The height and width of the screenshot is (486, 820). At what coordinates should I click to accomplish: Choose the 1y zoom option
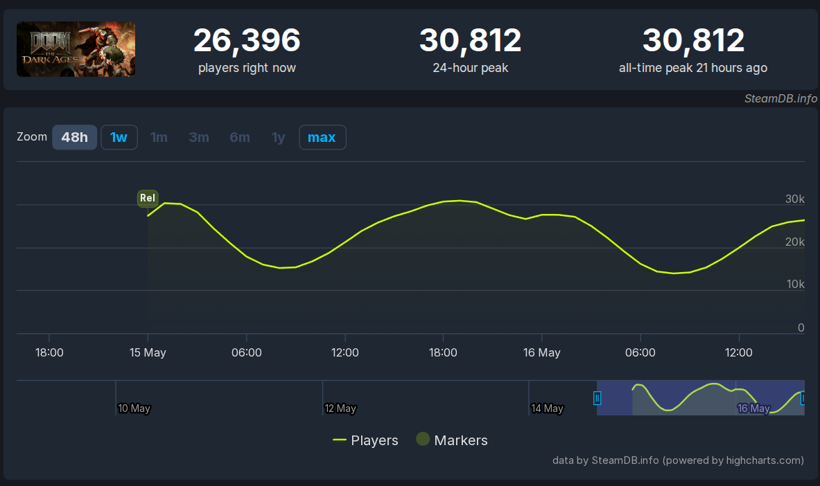coord(278,138)
